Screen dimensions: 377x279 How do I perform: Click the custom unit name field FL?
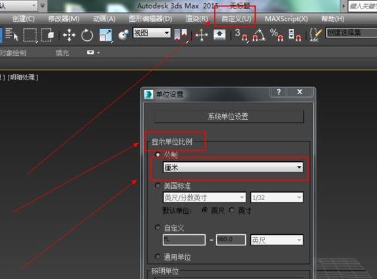point(184,240)
